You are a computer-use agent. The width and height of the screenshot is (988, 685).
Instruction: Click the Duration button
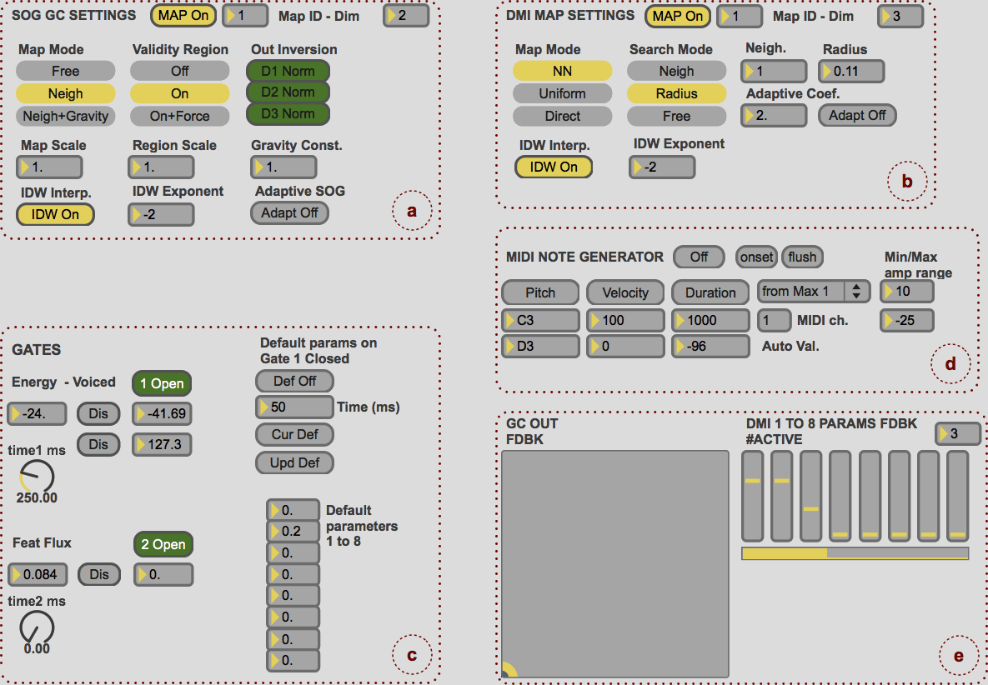(710, 292)
